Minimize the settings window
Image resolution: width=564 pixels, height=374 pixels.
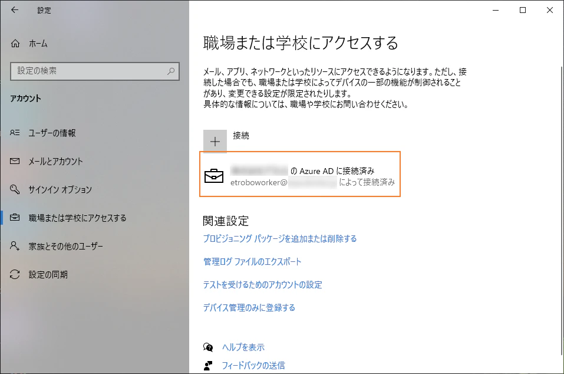496,10
